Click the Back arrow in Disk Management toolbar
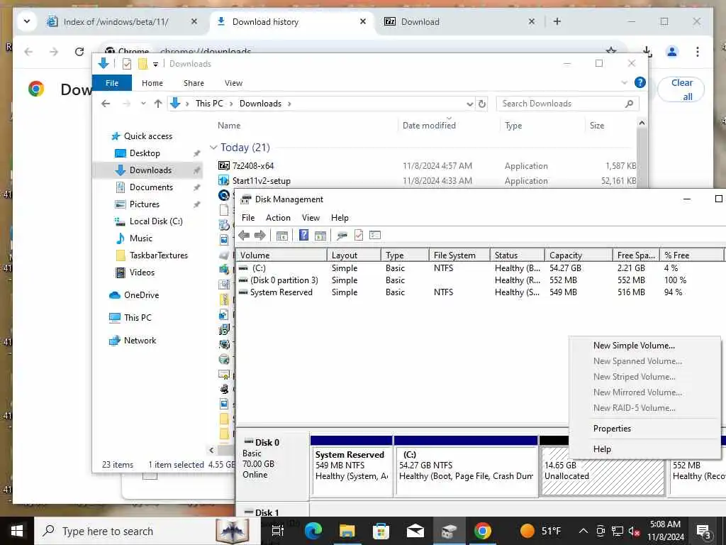Image resolution: width=726 pixels, height=545 pixels. coord(244,236)
